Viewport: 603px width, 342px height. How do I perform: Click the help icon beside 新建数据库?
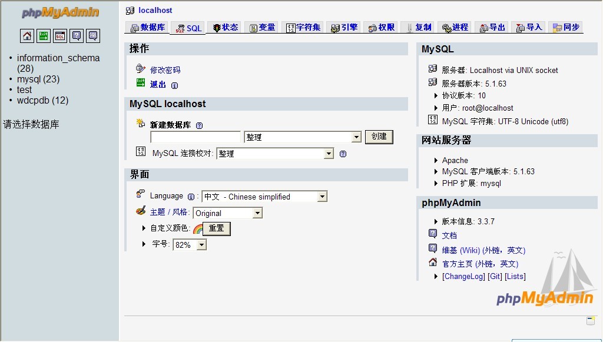coord(199,125)
